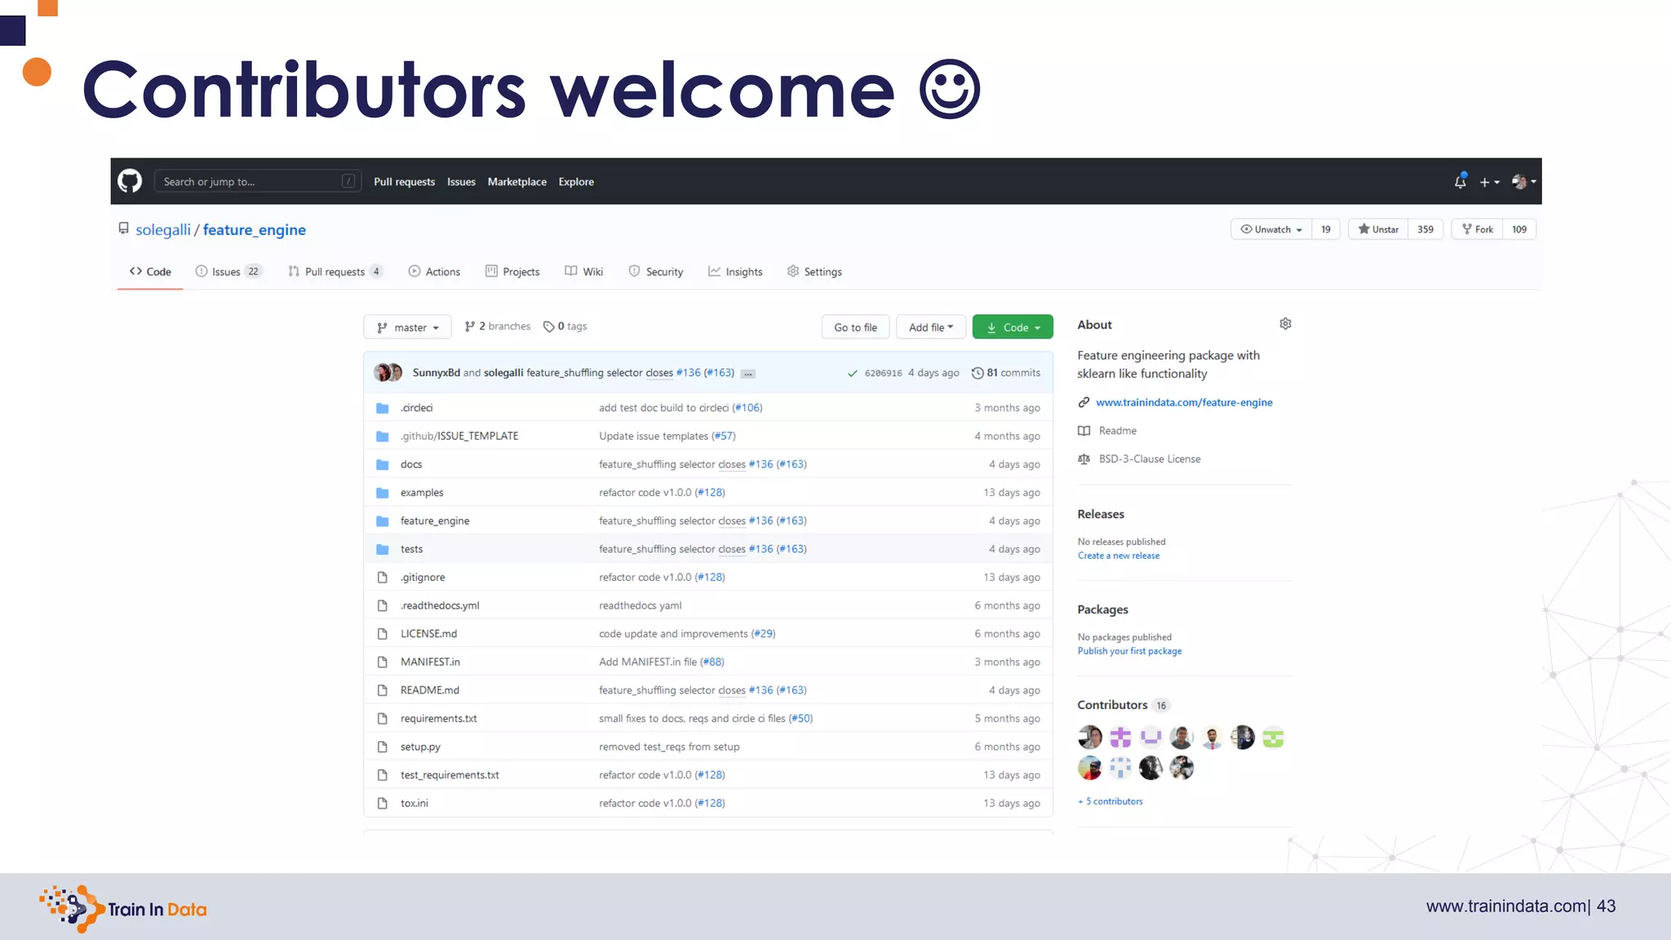1671x940 pixels.
Task: Open the .circleci folder
Action: point(416,408)
